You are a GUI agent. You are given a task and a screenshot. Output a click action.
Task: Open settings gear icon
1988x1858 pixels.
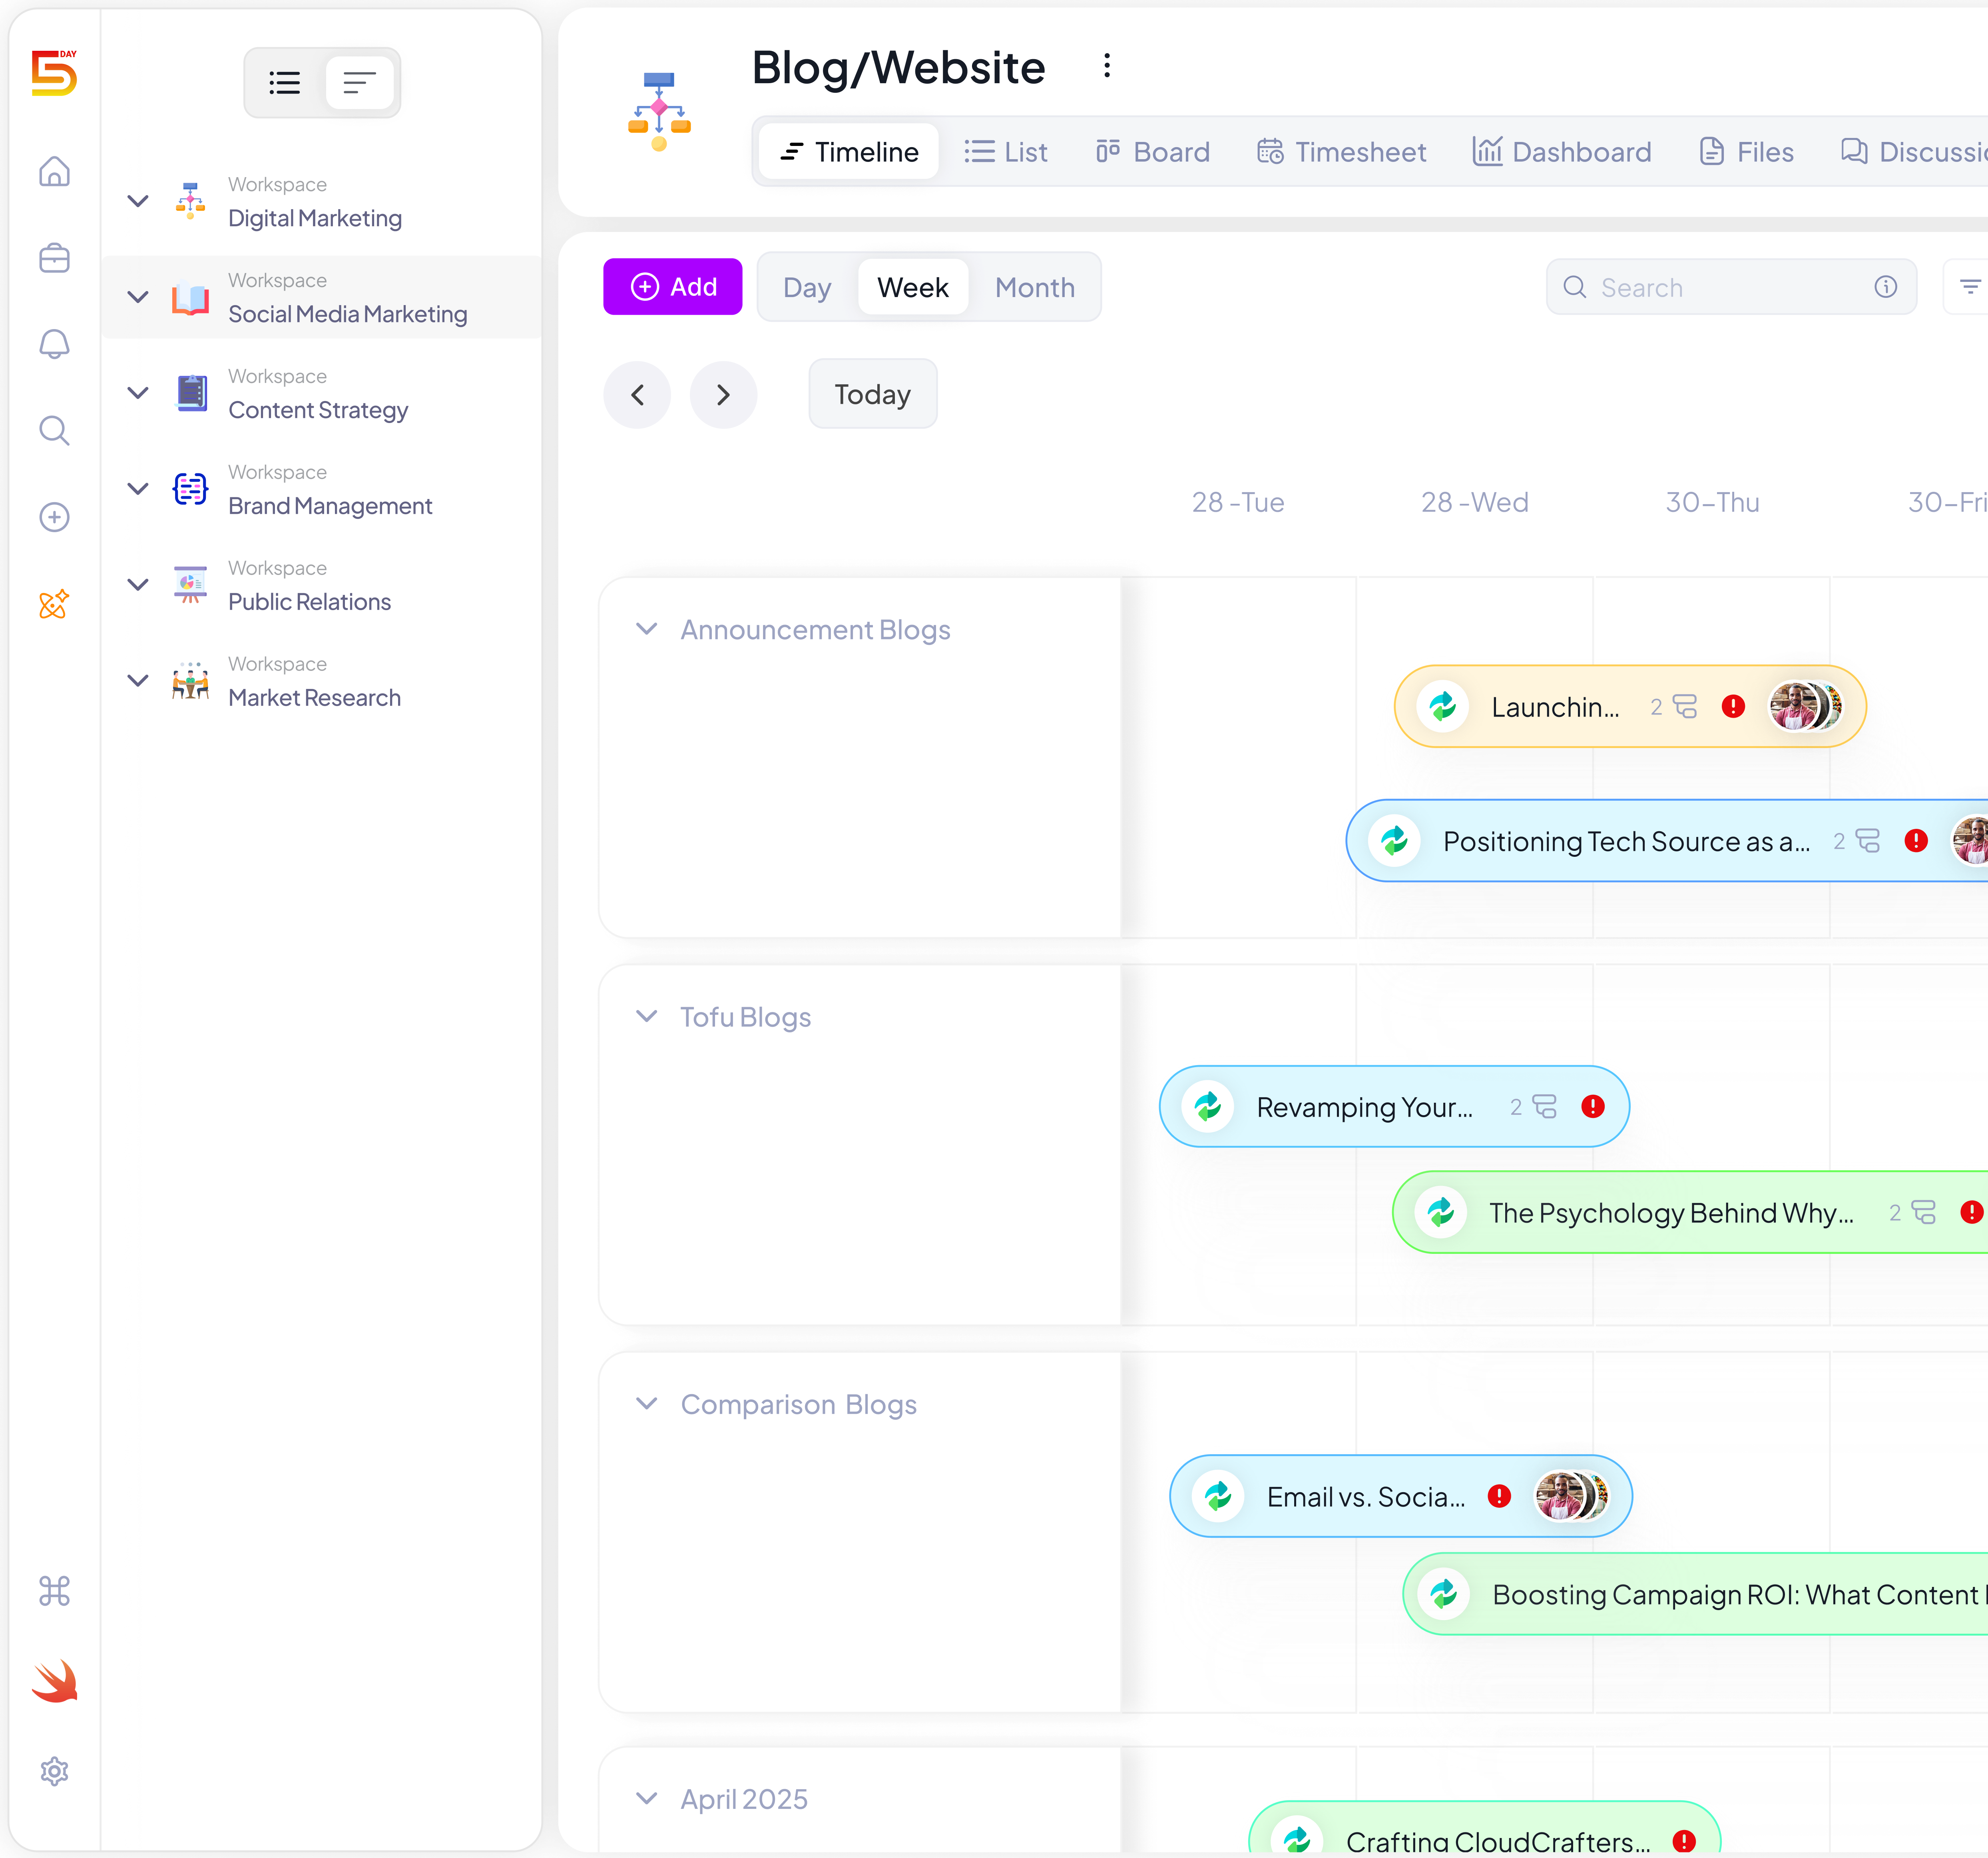tap(54, 1771)
